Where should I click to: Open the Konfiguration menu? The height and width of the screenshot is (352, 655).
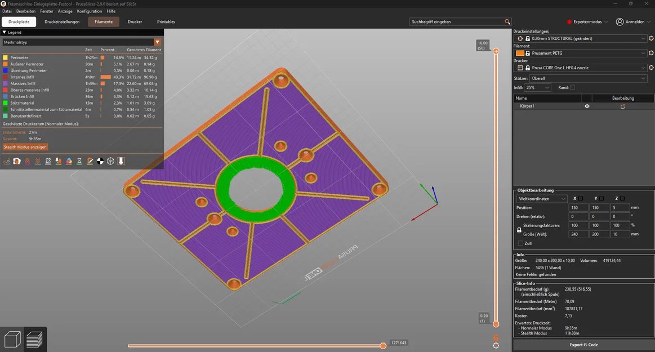(x=90, y=11)
